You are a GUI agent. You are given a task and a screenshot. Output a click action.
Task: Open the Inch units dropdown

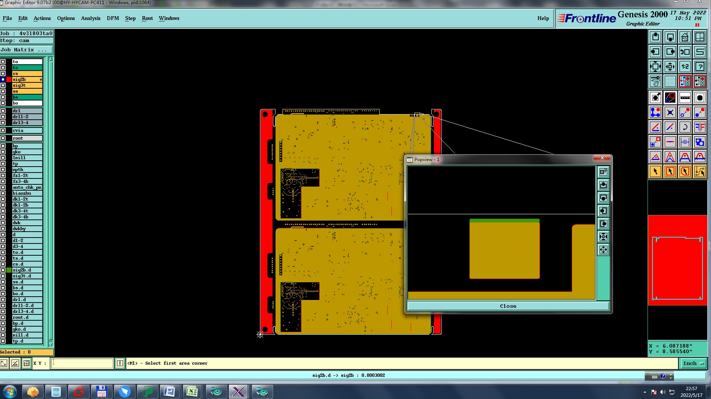693,364
